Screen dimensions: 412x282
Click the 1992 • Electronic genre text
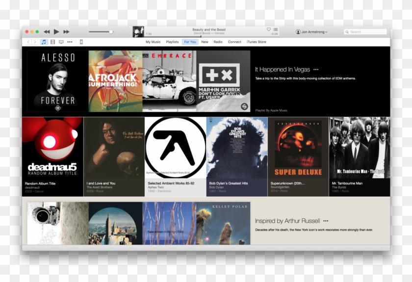(x=159, y=191)
